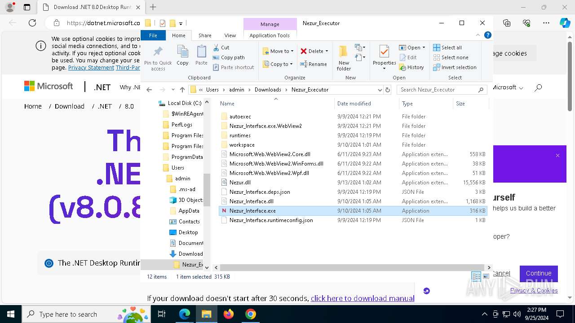The height and width of the screenshot is (323, 575).
Task: Click the Windows taskbar search box
Action: 86,314
